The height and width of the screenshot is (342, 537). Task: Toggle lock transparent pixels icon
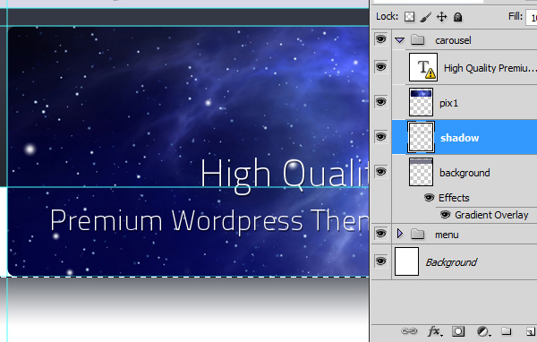click(x=409, y=16)
